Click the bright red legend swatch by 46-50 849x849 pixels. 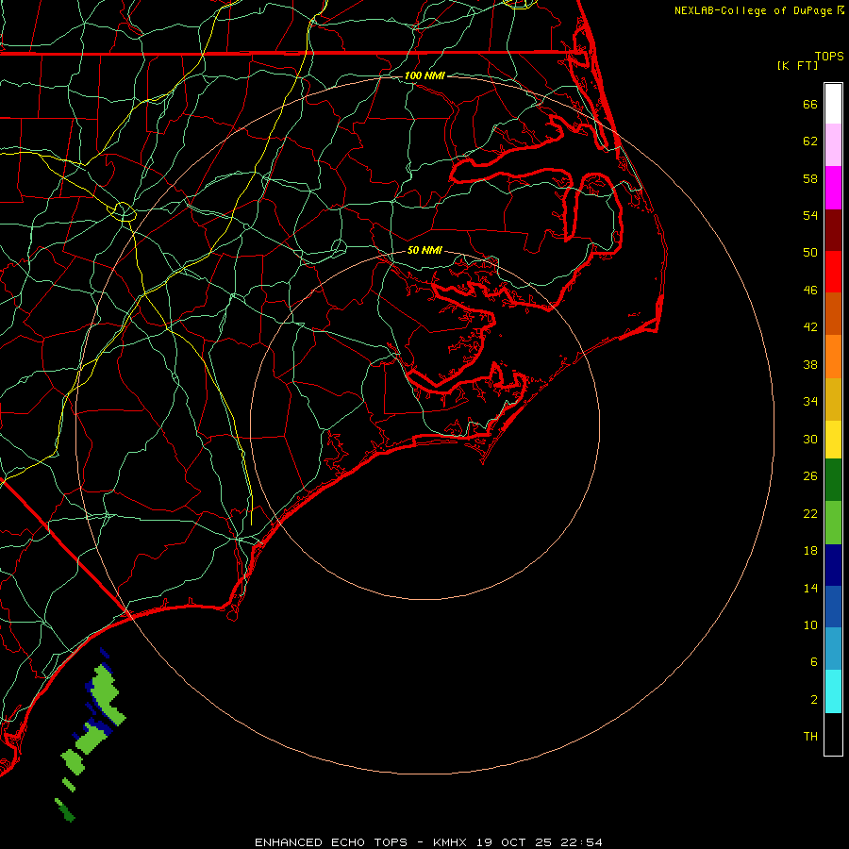click(833, 272)
